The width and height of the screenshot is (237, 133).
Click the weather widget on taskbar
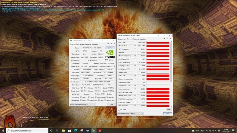[x=198, y=131]
